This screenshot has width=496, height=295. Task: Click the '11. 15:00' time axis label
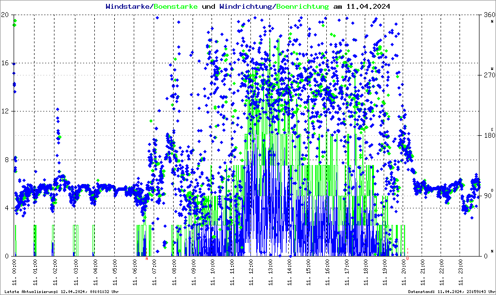(x=308, y=273)
